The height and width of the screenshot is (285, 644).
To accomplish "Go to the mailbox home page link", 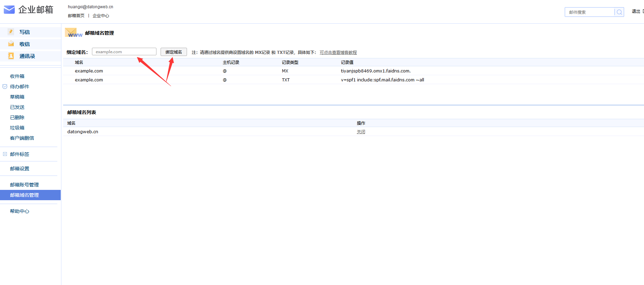I will [76, 16].
